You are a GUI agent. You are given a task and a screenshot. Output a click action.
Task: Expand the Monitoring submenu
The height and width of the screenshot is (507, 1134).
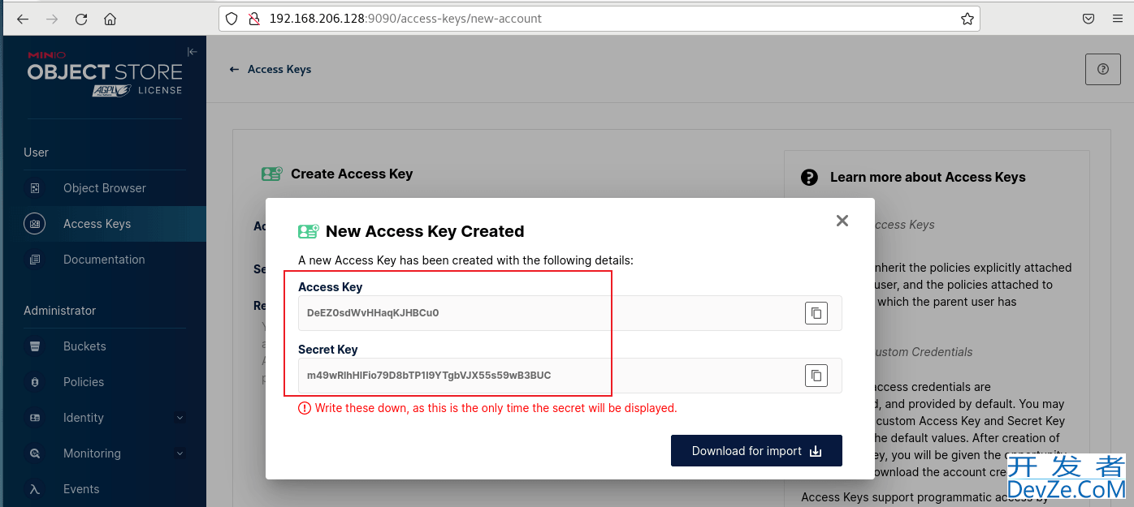click(x=180, y=453)
